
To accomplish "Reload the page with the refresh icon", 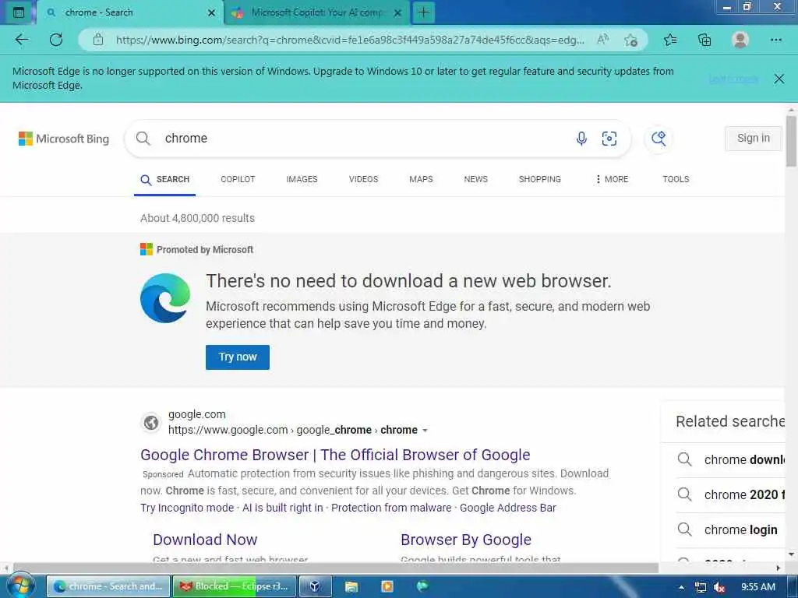I will point(56,40).
